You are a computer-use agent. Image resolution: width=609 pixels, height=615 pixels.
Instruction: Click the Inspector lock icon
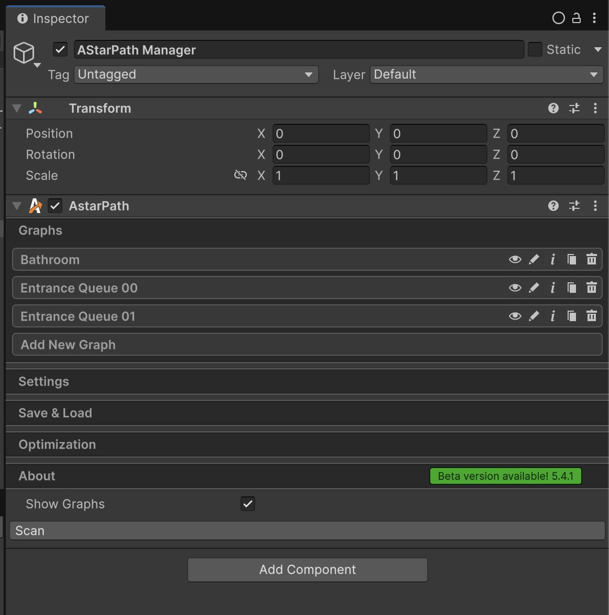pos(576,18)
